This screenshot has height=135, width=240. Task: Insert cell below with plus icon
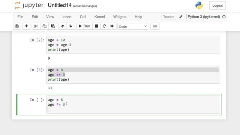pos(26,26)
